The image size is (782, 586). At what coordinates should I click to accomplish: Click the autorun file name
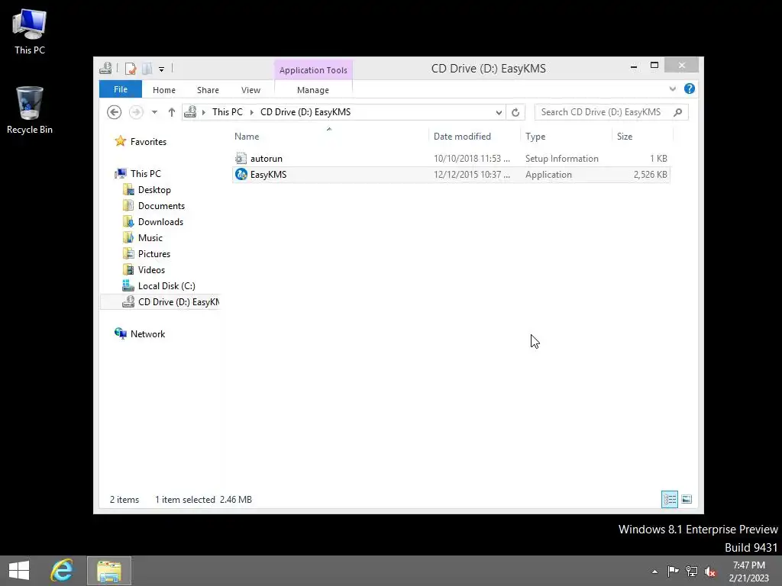coord(267,159)
